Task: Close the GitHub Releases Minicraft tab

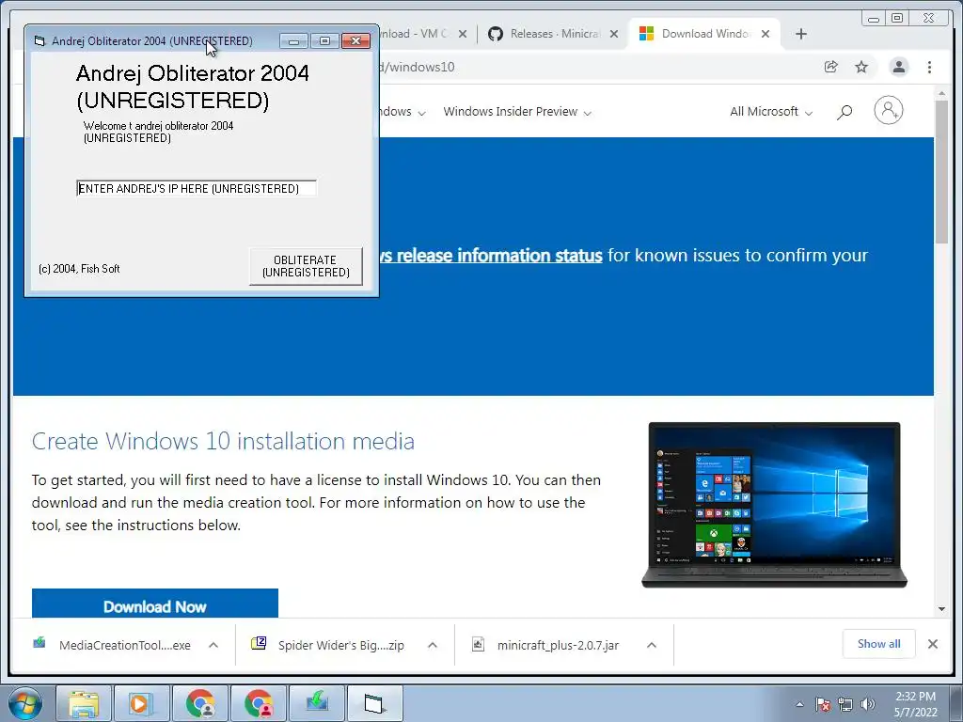Action: [613, 34]
